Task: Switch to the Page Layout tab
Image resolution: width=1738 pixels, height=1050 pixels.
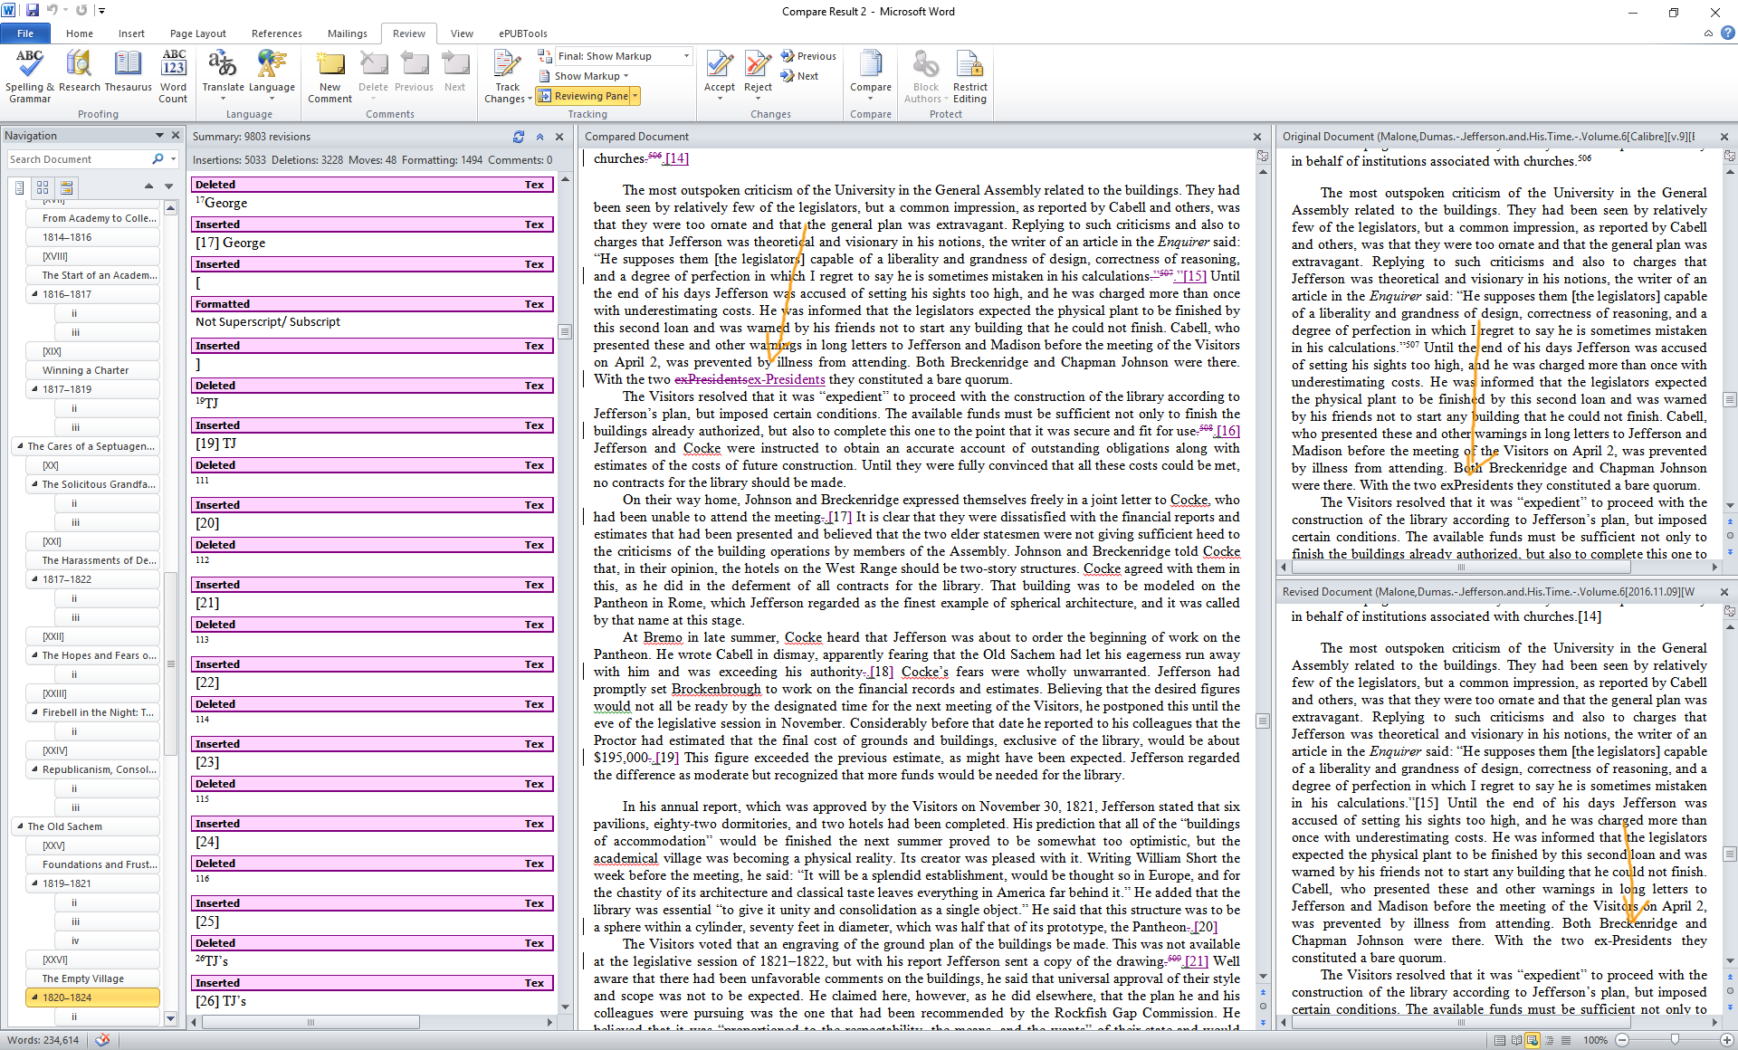Action: point(197,33)
